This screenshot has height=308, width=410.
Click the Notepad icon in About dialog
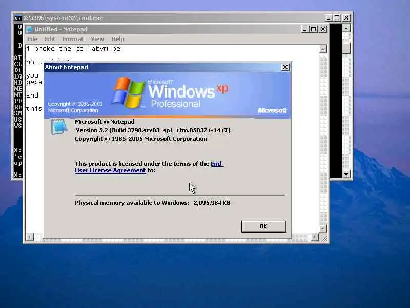point(59,126)
